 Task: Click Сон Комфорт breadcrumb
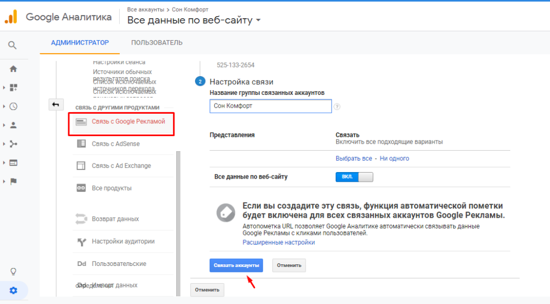(190, 10)
